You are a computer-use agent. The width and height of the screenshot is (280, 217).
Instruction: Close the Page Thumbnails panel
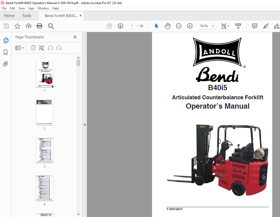pyautogui.click(x=75, y=37)
